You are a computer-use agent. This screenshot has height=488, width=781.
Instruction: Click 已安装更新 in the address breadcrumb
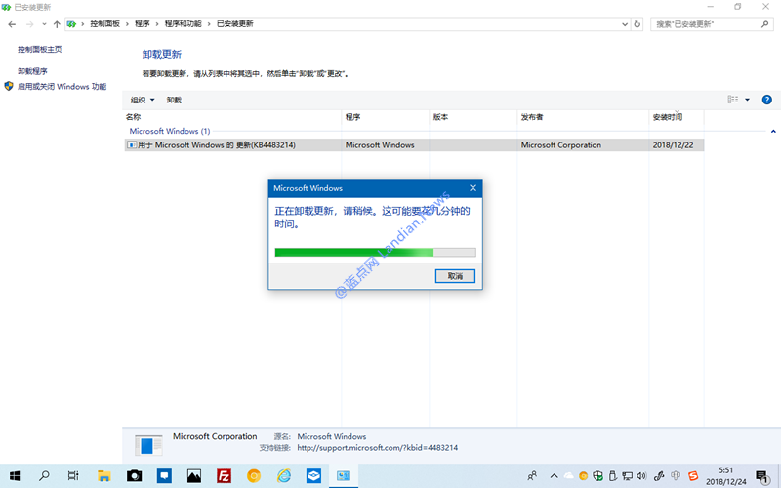(235, 23)
